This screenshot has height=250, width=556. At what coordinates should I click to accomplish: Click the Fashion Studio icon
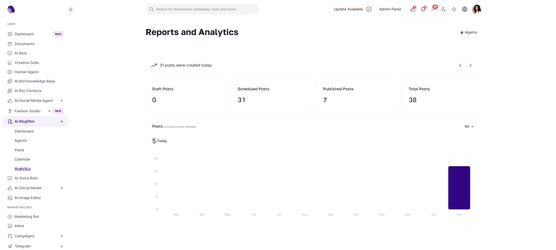pyautogui.click(x=10, y=111)
